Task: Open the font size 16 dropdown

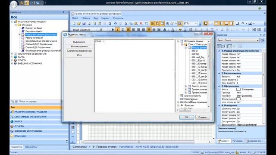Action: [x=107, y=30]
